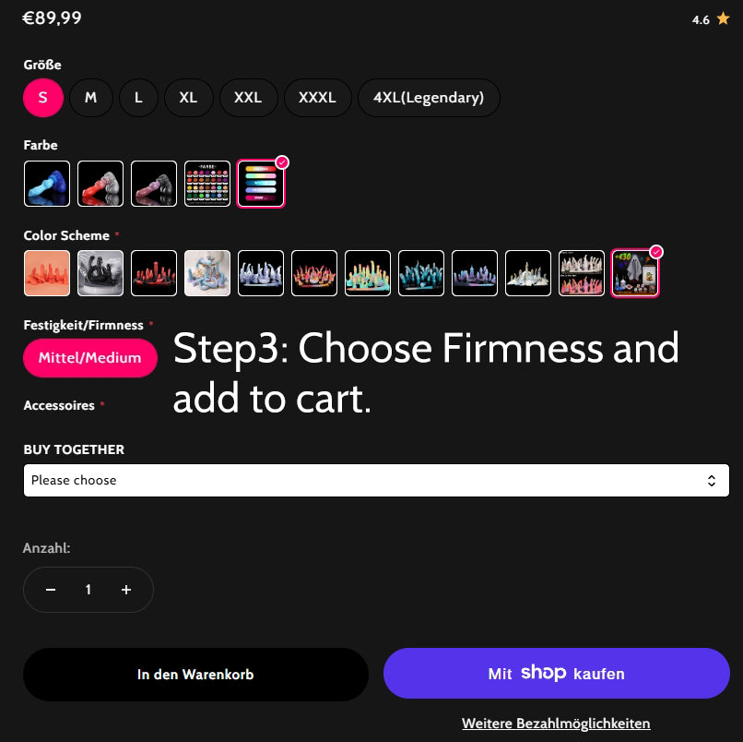Screen dimensions: 743x742
Task: Open the Farbe color chart thumbnail
Action: pos(207,184)
